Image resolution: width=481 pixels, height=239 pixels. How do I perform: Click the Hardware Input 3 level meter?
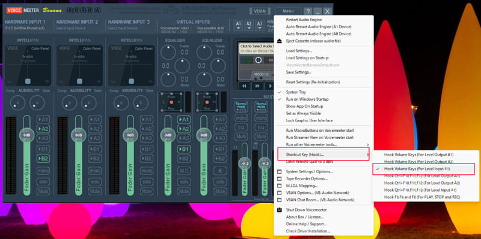pos(114,155)
